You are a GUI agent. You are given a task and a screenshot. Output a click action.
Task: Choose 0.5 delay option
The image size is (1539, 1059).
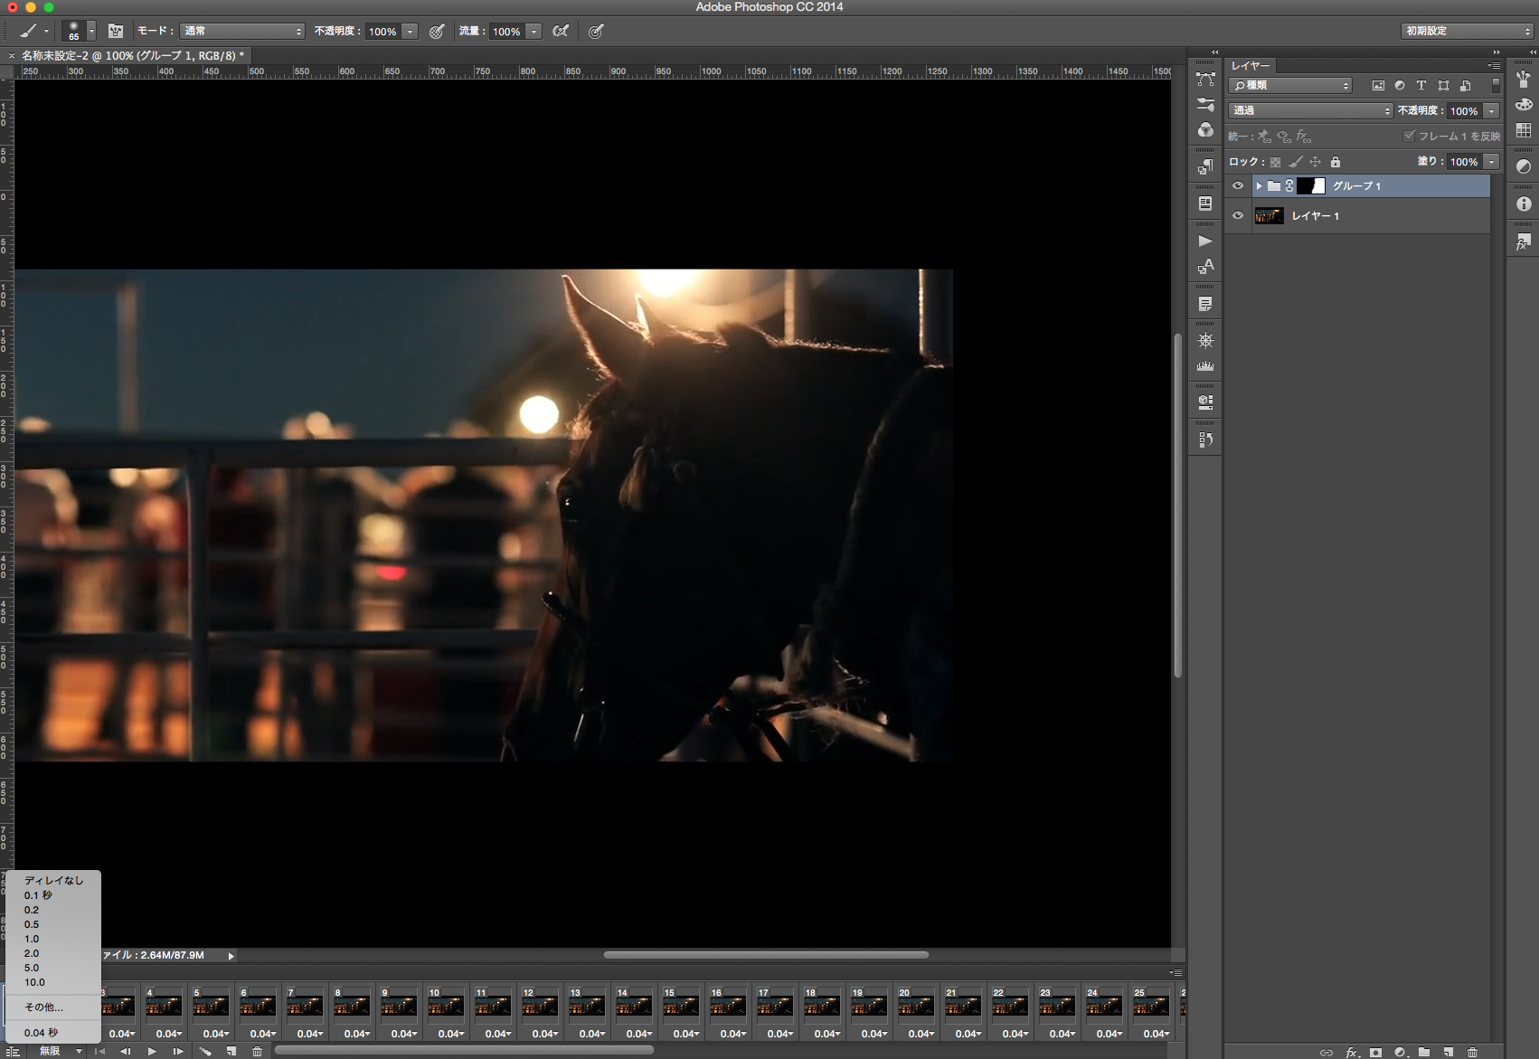pyautogui.click(x=53, y=924)
